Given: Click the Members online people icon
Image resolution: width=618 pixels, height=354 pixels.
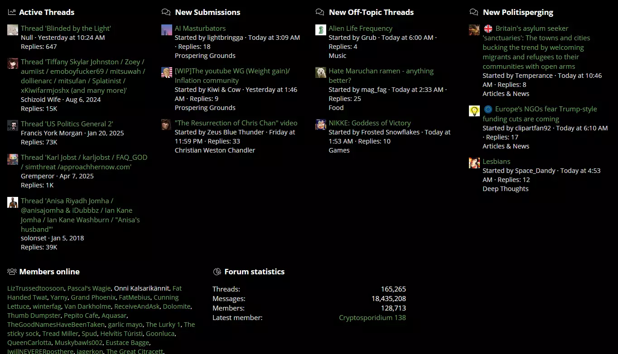Looking at the screenshot, I should point(12,272).
